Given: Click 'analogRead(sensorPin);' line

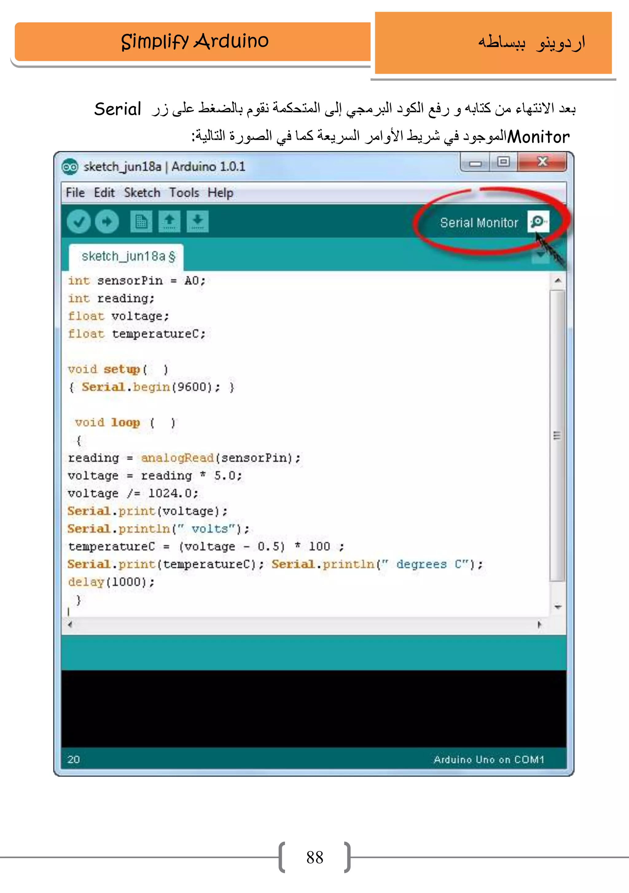Looking at the screenshot, I should click(x=184, y=458).
